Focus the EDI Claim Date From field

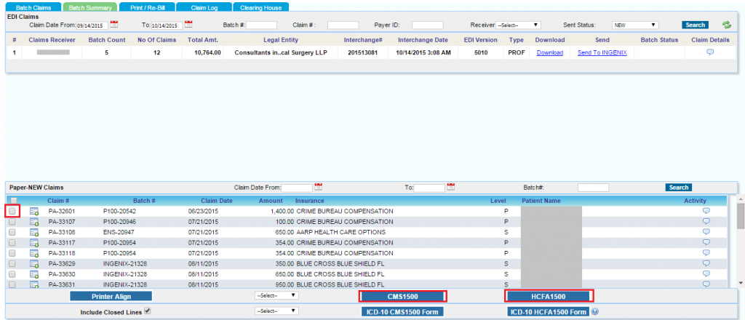(x=92, y=25)
